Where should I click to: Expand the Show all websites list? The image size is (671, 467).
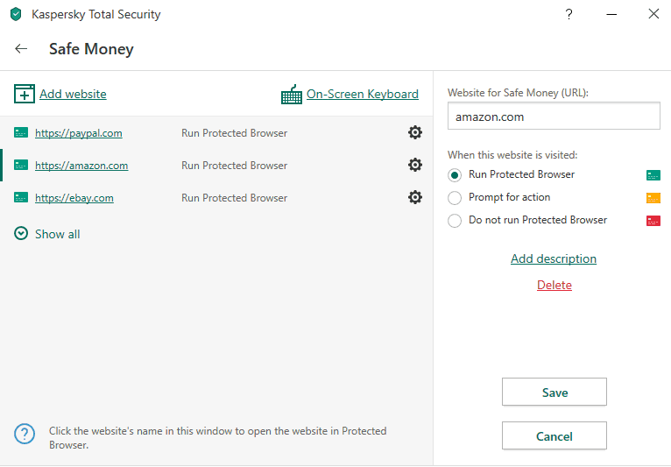47,234
